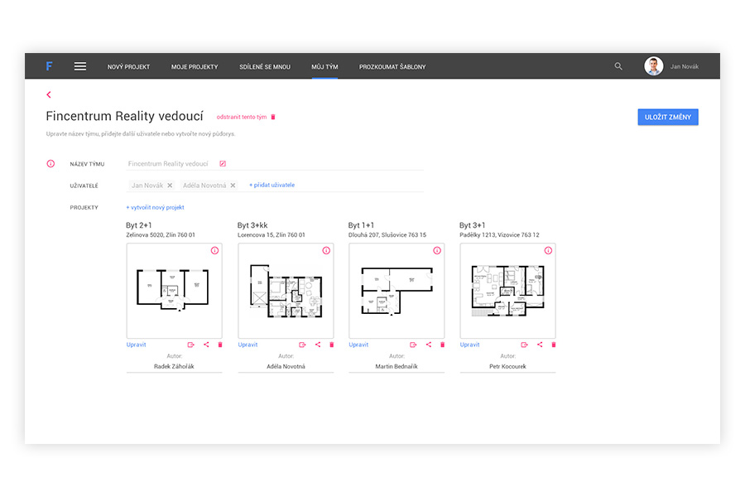745x497 pixels.
Task: Remove Adéla Novotná user chip
Action: pyautogui.click(x=233, y=186)
